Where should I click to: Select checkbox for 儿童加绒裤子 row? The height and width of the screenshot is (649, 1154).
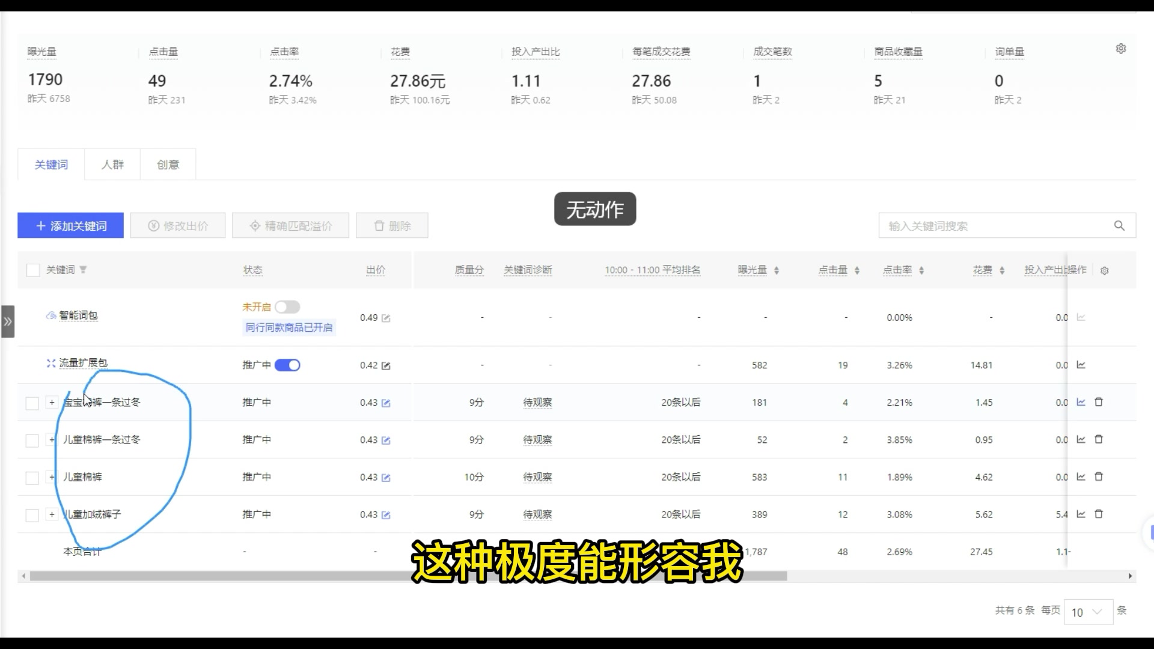pyautogui.click(x=32, y=514)
